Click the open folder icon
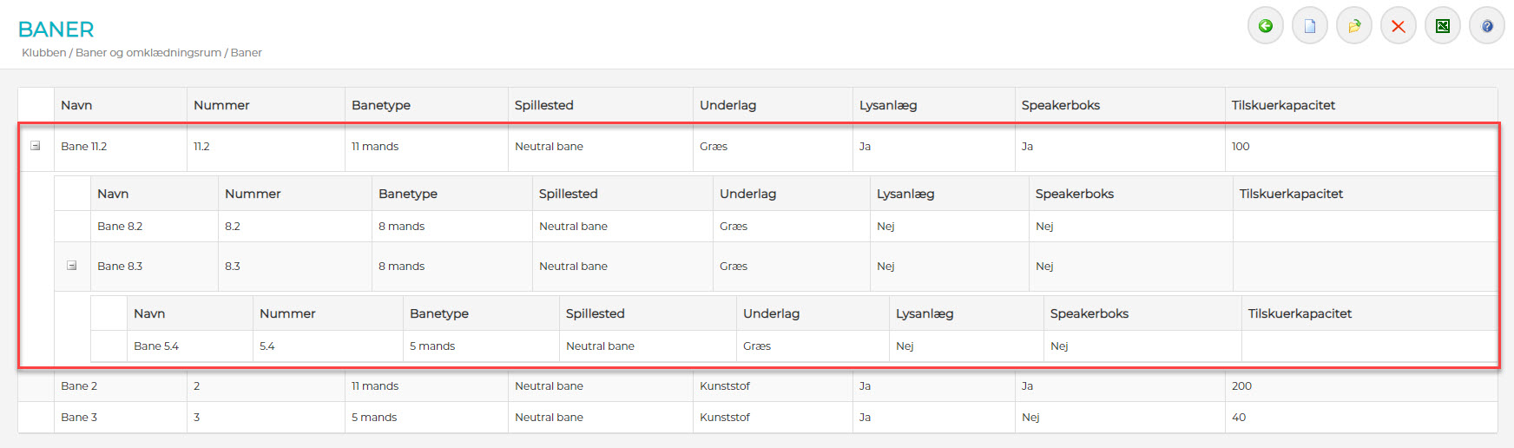Image resolution: width=1514 pixels, height=448 pixels. tap(1353, 26)
